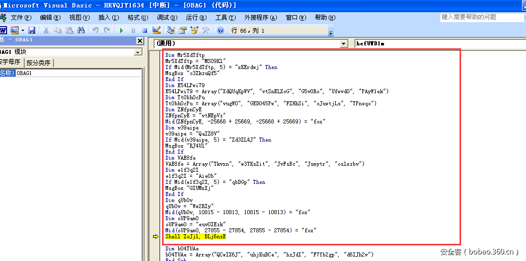
Task: Click the blue Help question mark icon
Action: [220, 30]
